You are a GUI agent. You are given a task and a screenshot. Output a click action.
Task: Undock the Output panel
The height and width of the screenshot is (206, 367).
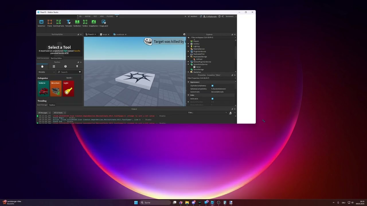(232, 109)
